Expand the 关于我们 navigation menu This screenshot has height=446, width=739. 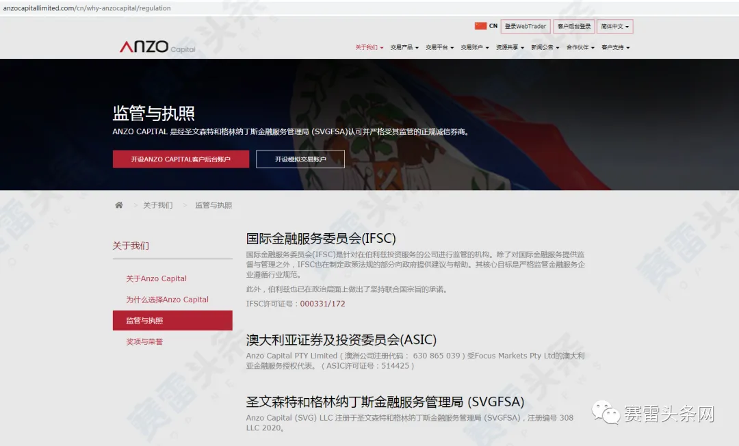coord(369,47)
